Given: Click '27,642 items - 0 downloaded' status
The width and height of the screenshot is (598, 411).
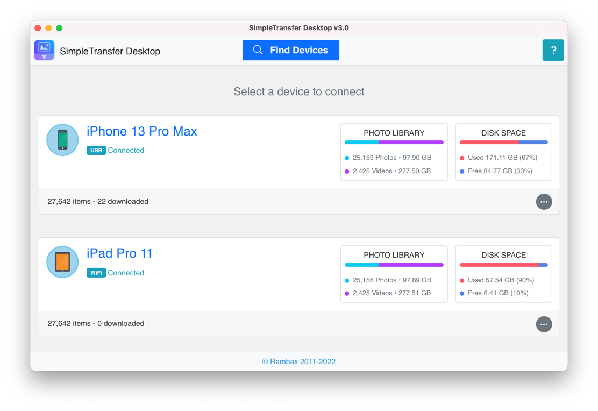Looking at the screenshot, I should (96, 324).
